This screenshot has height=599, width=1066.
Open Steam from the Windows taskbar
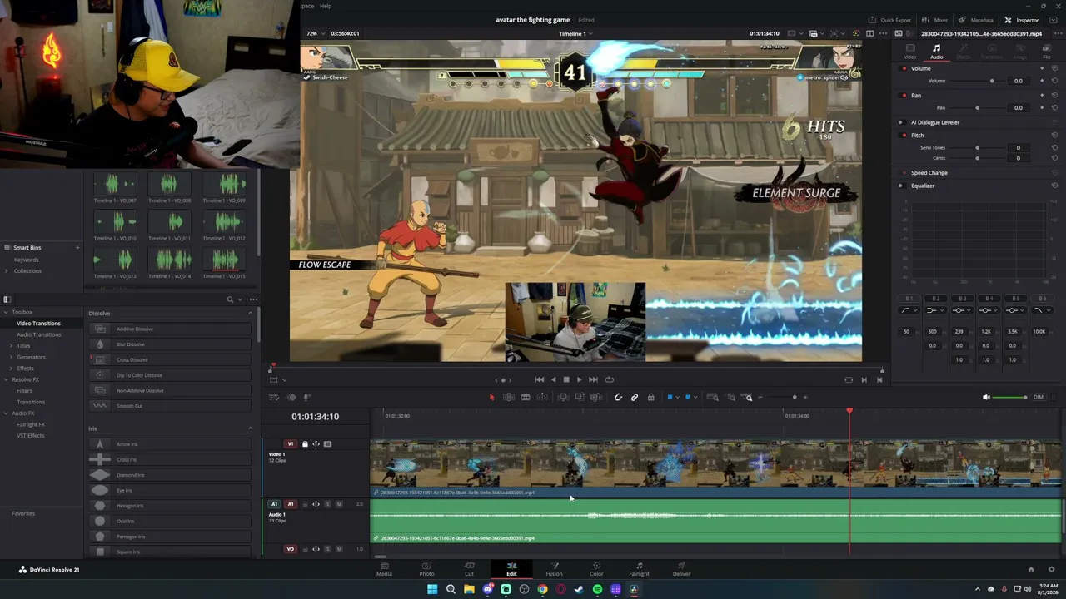(579, 589)
